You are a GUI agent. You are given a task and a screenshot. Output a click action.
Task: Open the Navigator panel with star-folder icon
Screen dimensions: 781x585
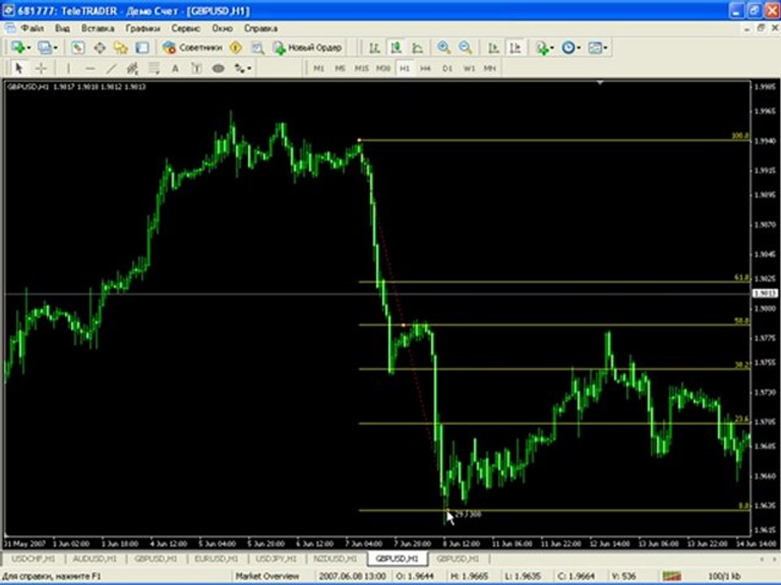tap(120, 48)
